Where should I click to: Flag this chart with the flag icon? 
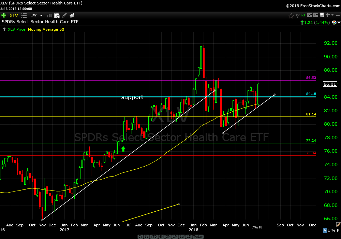(x=297, y=15)
